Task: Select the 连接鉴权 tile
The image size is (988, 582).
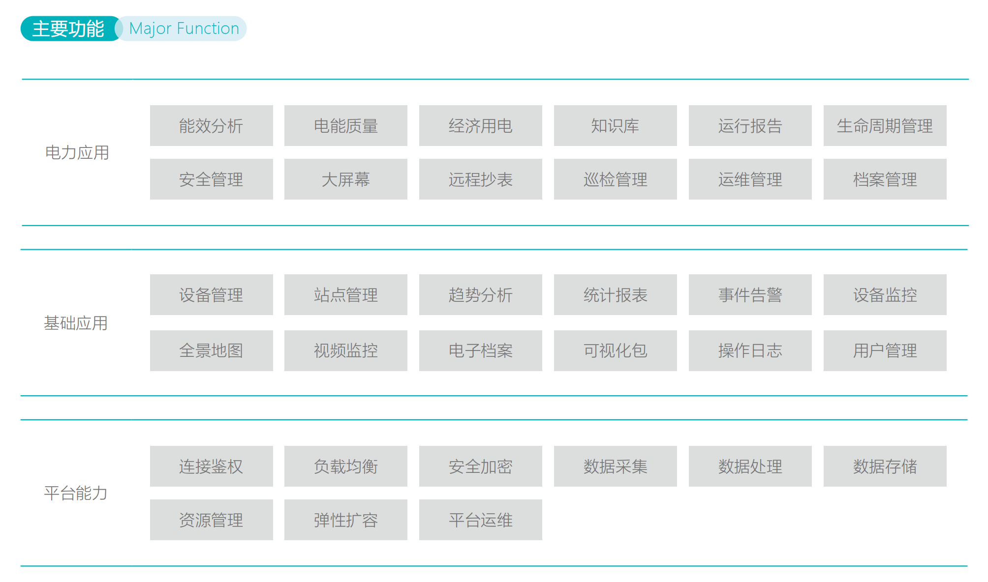Action: [211, 466]
